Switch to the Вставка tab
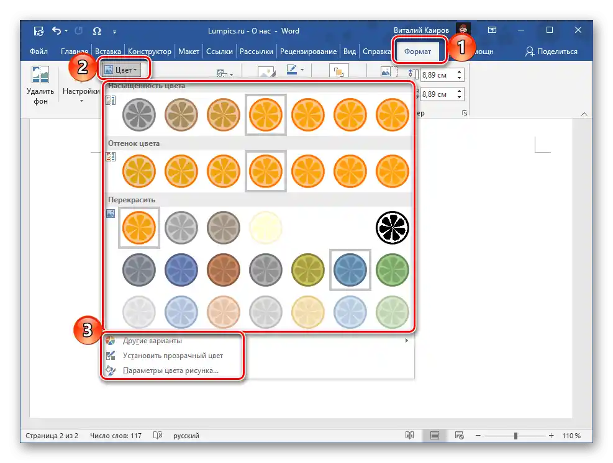 tap(108, 52)
